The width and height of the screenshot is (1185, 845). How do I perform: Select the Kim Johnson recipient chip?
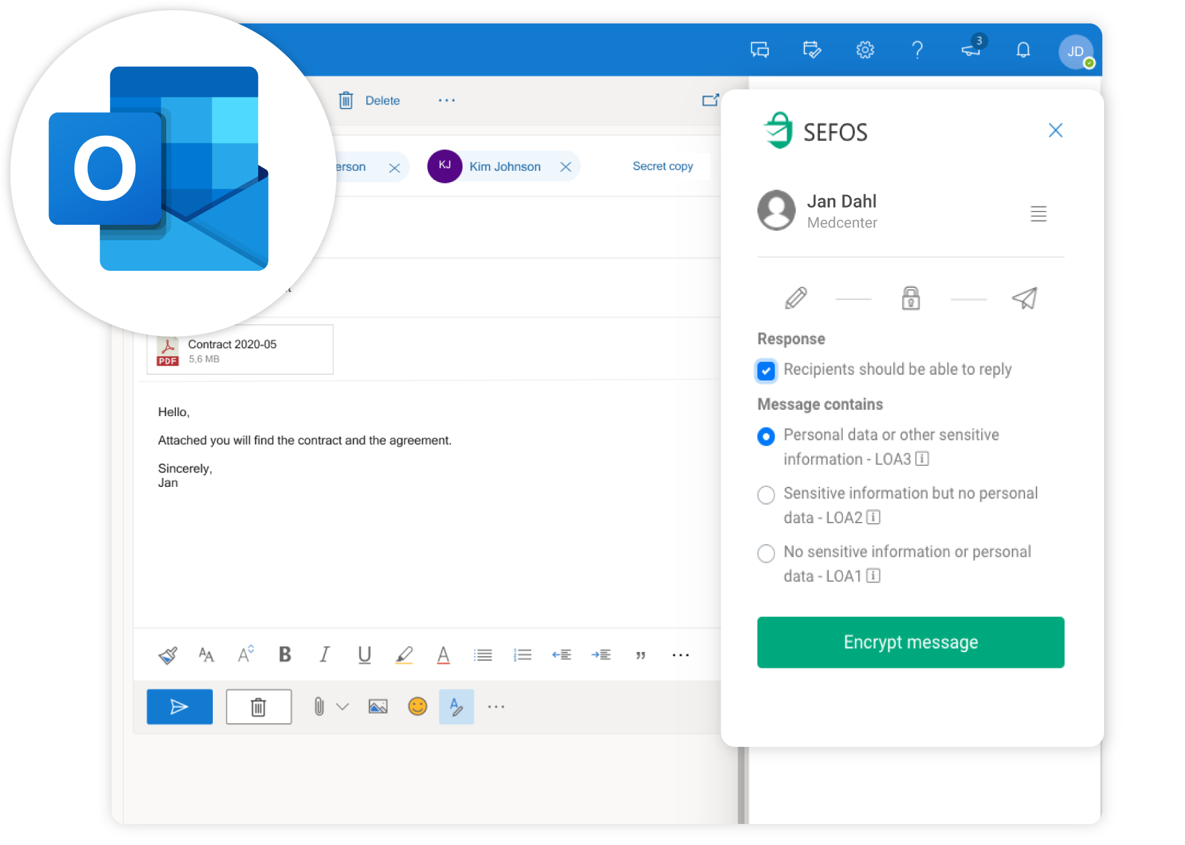point(503,166)
